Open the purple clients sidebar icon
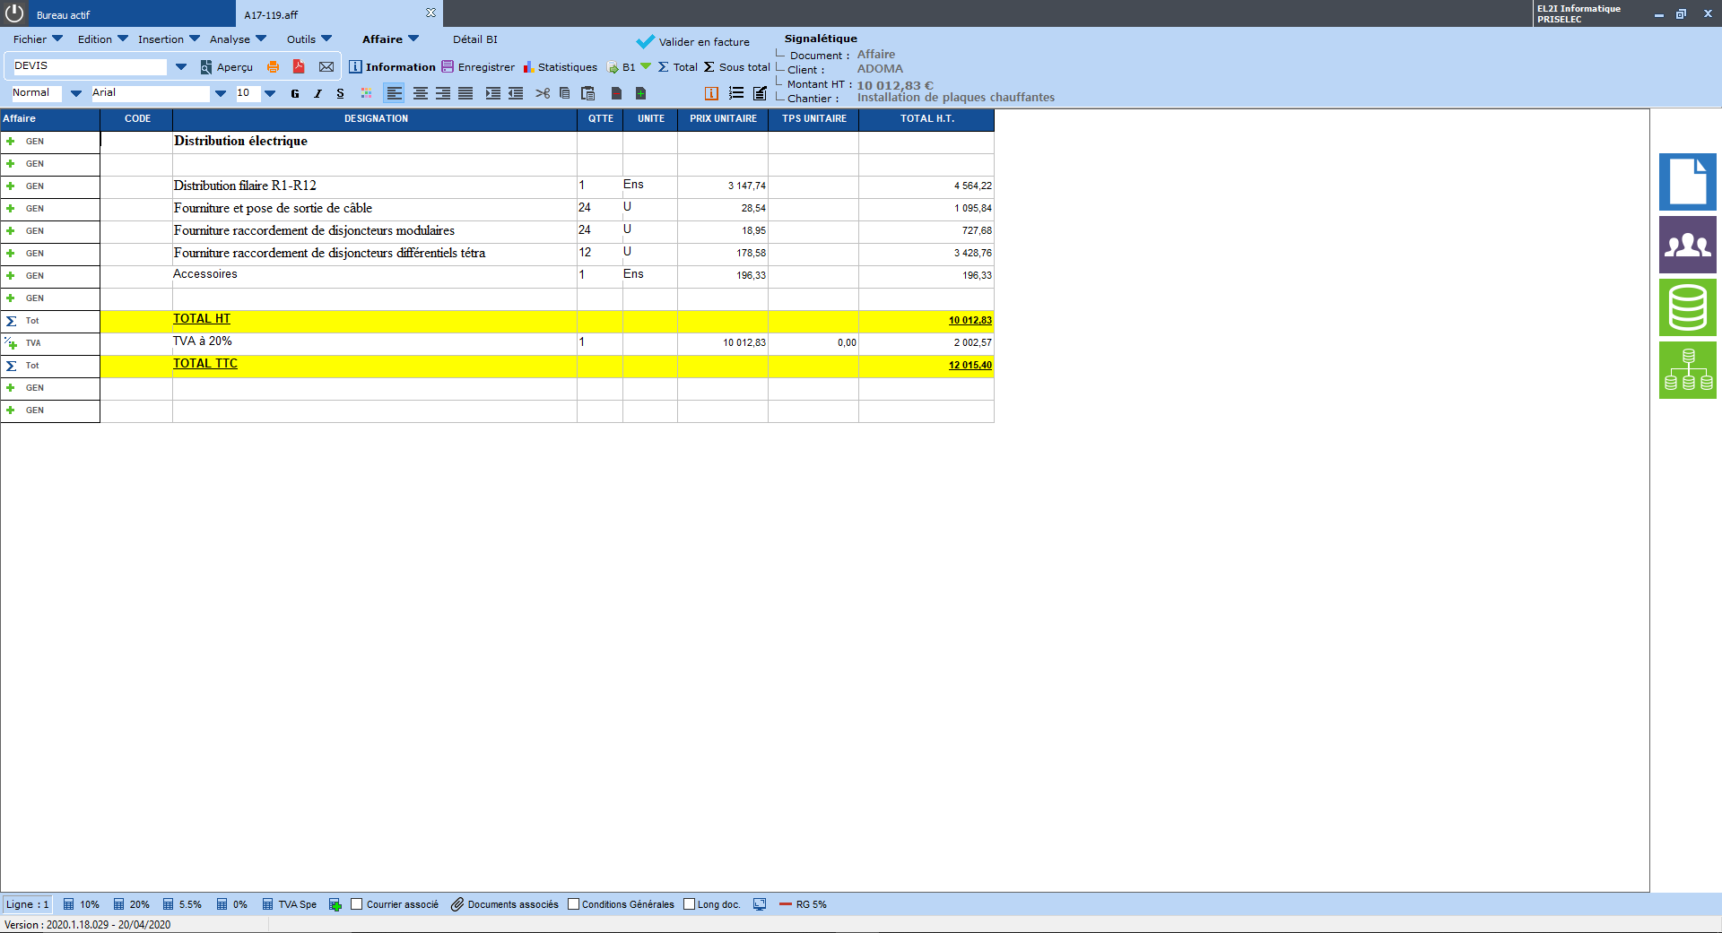 (x=1687, y=245)
